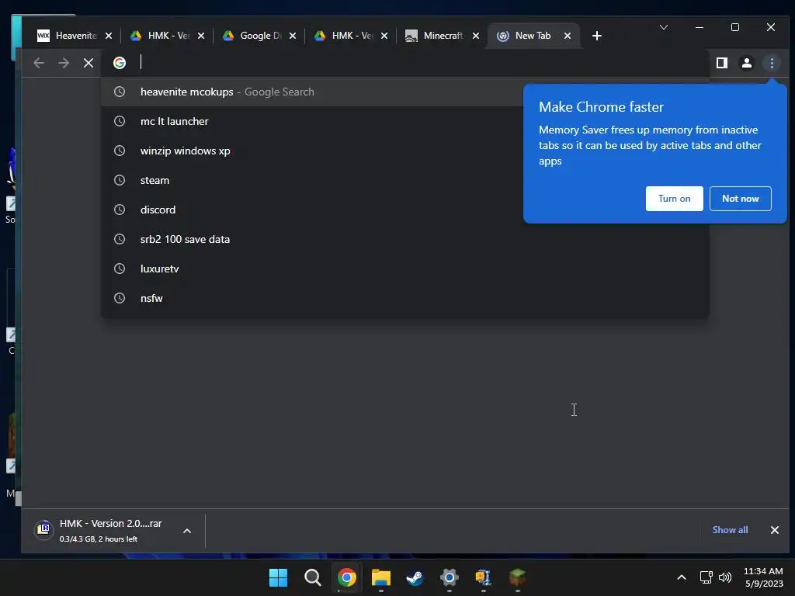The width and height of the screenshot is (795, 596).
Task: Close the Google Drive tab
Action: tap(293, 36)
